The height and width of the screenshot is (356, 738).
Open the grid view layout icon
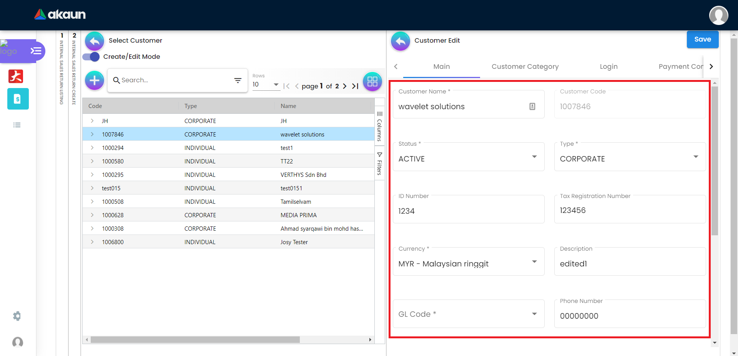pos(372,82)
